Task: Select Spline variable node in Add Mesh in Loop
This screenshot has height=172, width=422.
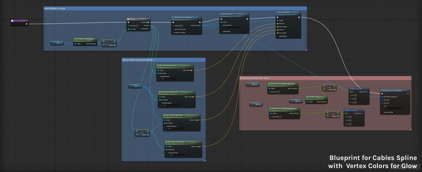Action: click(57, 43)
